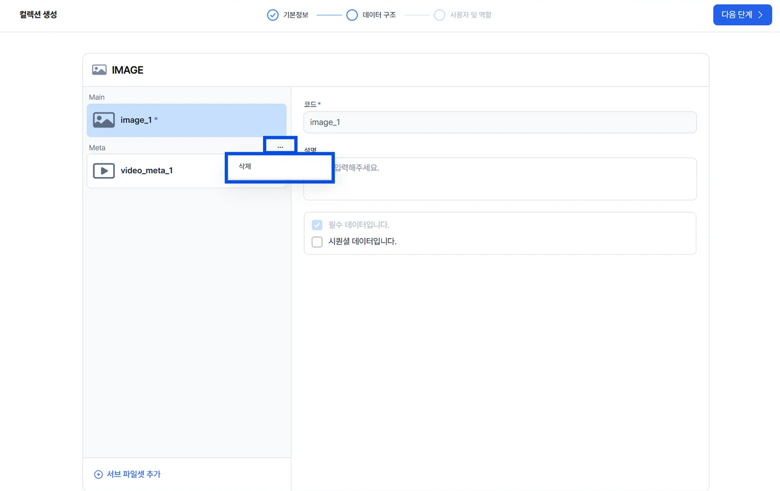Select the image_1 main fileset row
This screenshot has height=491, width=780.
[187, 120]
